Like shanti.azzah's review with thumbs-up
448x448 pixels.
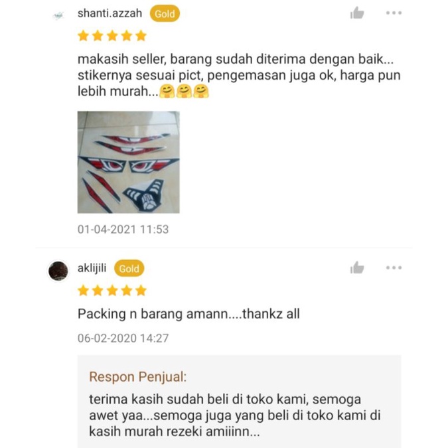357,13
